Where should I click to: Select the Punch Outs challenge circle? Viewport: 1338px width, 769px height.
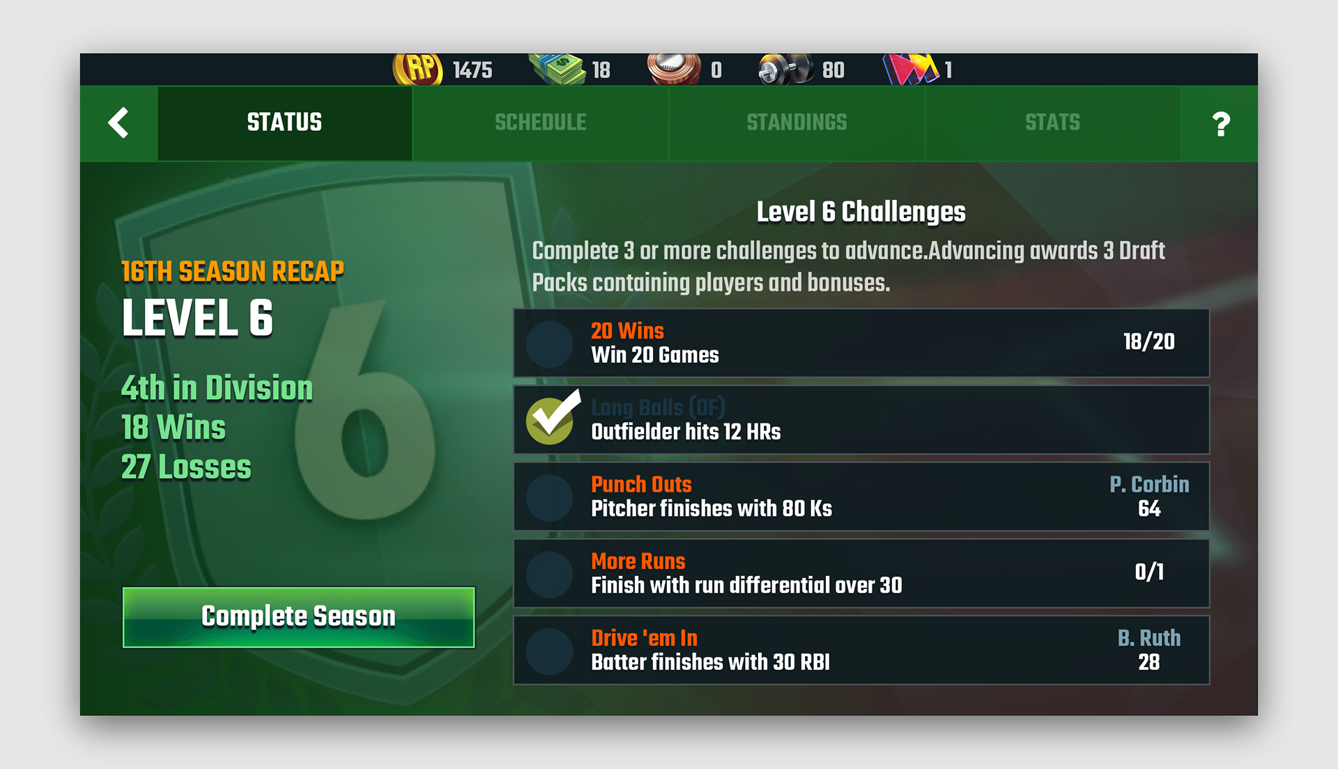(550, 497)
